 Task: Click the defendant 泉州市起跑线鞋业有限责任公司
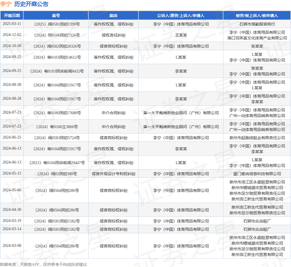tap(257, 138)
